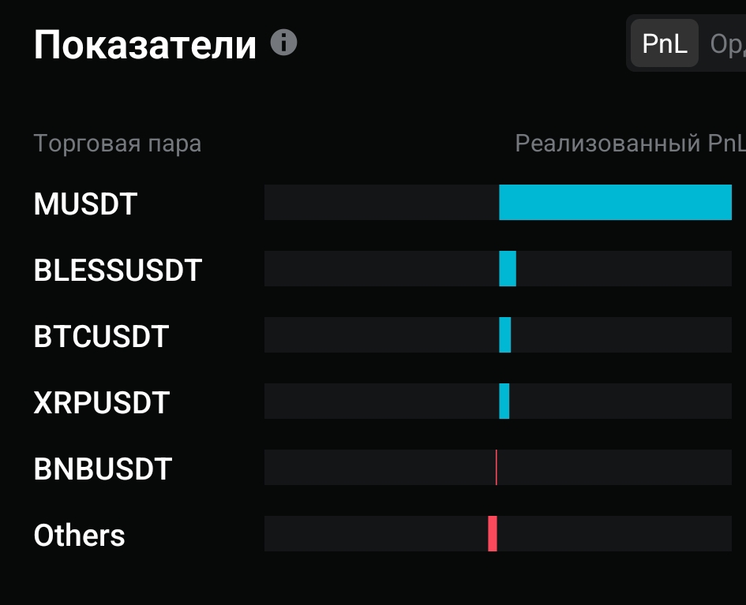Click the thin red BNBUSDT loss line
Screen dimensions: 746x605
[x=496, y=468]
